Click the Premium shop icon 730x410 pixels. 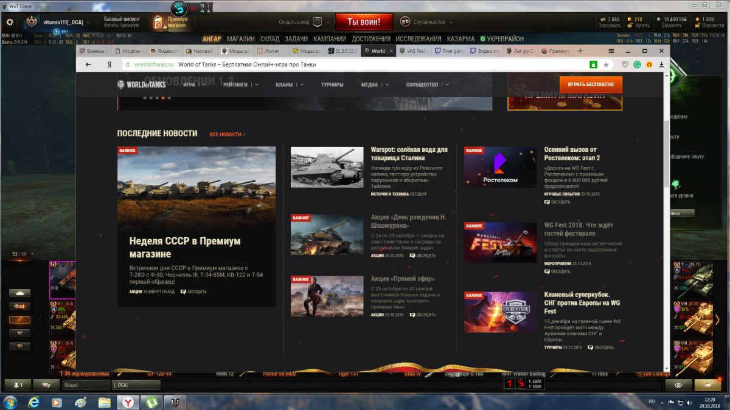[159, 22]
